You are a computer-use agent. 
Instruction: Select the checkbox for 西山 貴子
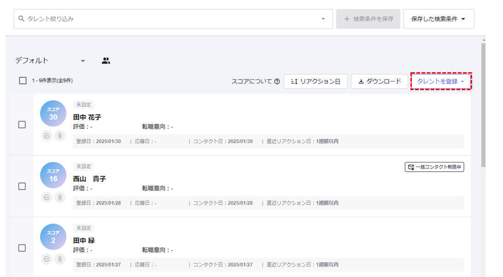click(x=22, y=186)
